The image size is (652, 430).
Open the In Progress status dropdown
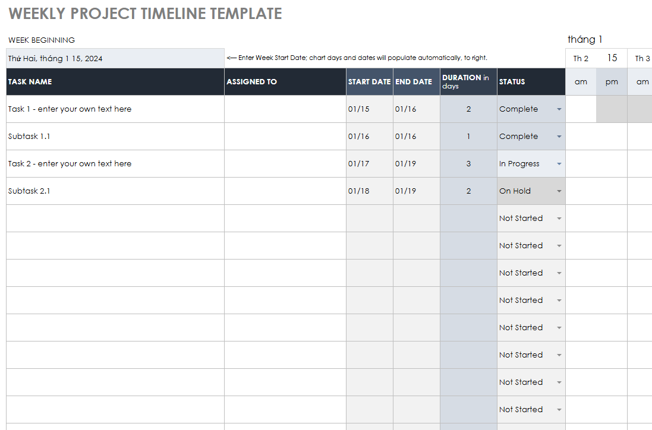tap(559, 164)
